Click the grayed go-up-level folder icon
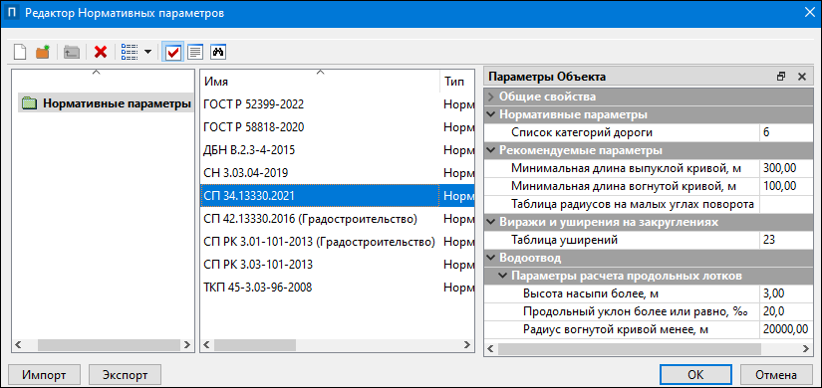This screenshot has height=388, width=822. click(x=71, y=52)
